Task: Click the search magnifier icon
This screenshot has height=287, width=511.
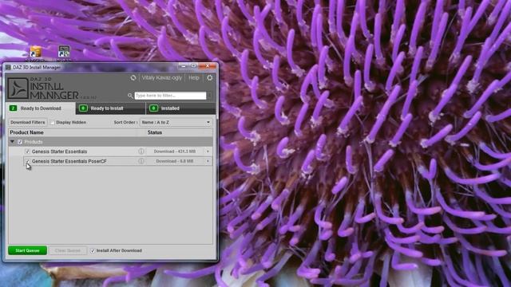Action: [x=130, y=96]
